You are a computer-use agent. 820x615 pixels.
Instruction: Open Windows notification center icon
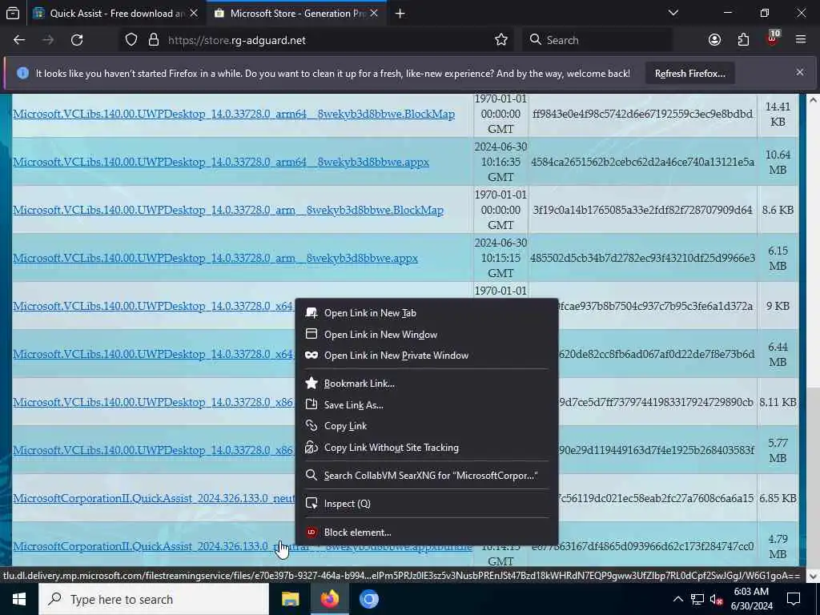tap(794, 599)
